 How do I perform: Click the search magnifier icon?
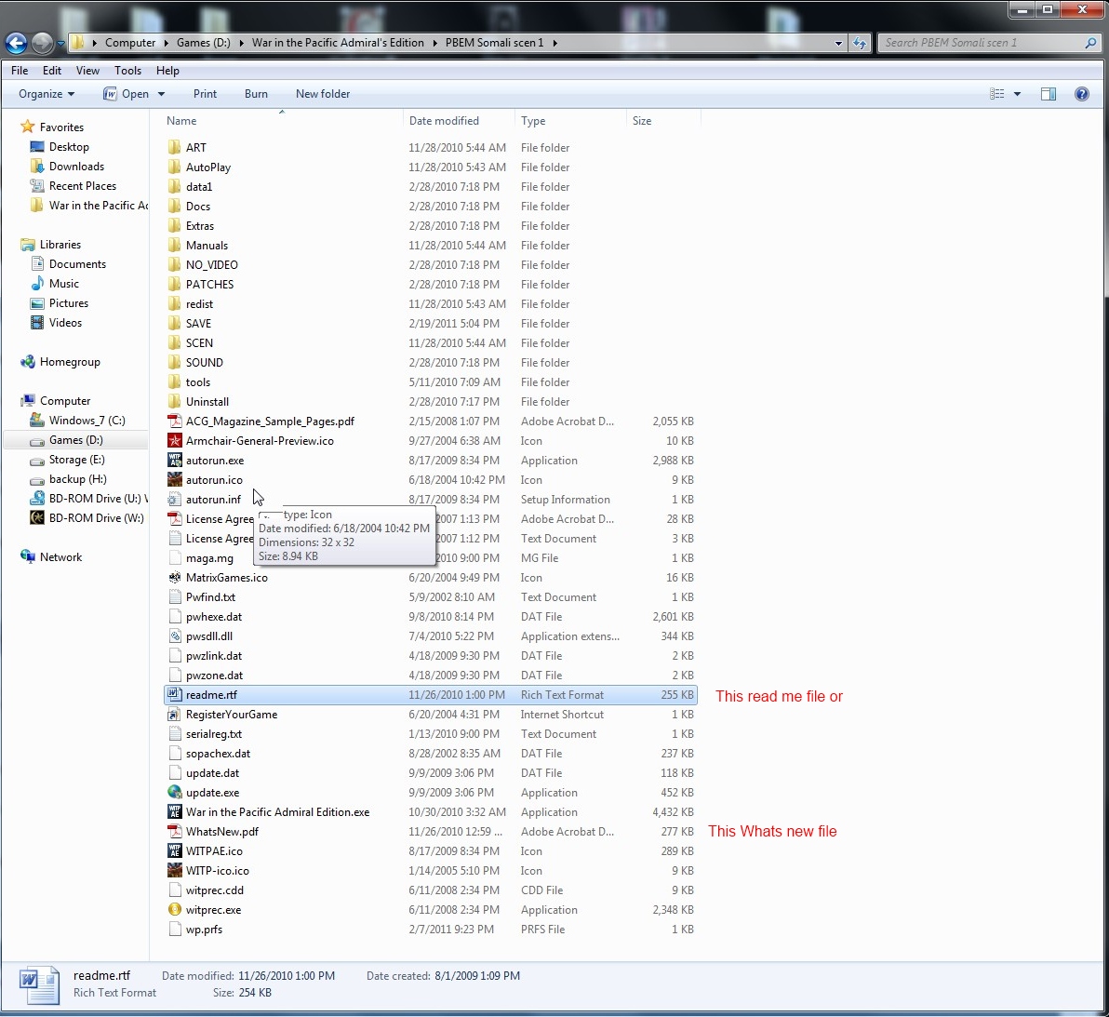[x=1090, y=43]
